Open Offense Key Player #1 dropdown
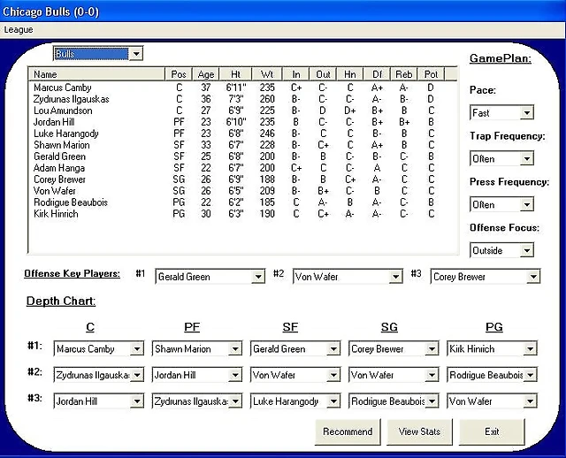This screenshot has height=458, width=566. click(x=210, y=277)
